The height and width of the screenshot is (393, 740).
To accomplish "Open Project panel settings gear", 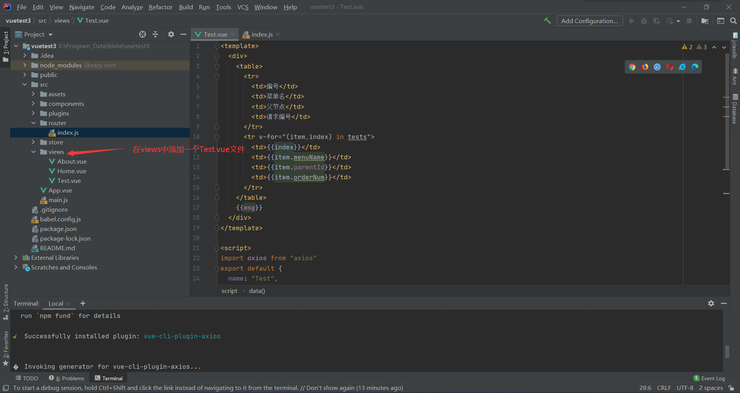I will tap(171, 34).
